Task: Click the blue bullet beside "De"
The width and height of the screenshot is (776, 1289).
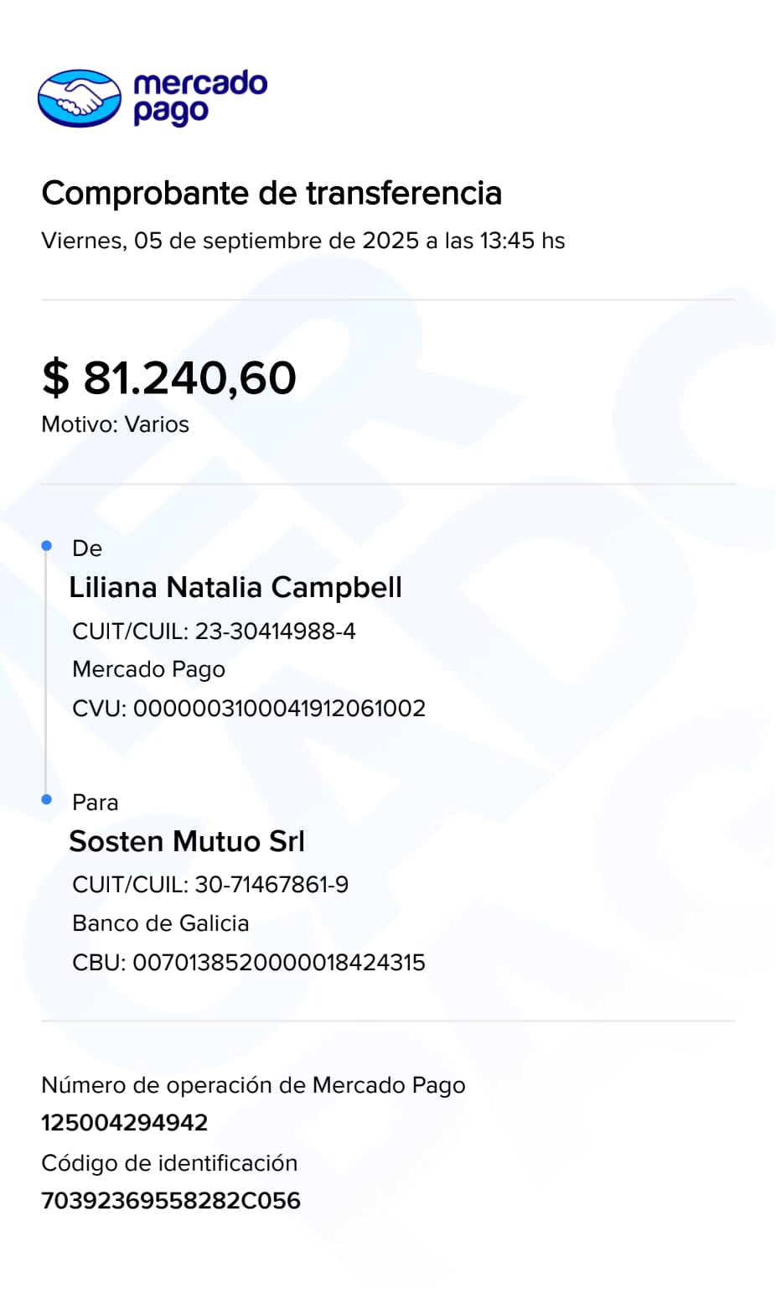Action: (47, 546)
